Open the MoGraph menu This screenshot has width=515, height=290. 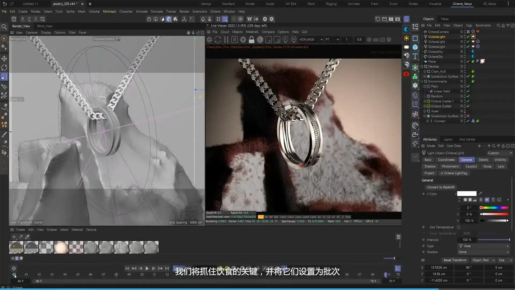pyautogui.click(x=109, y=11)
